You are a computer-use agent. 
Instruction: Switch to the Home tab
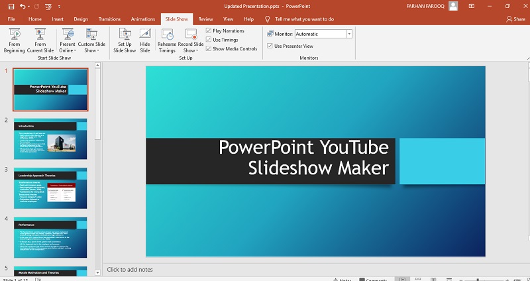[35, 19]
